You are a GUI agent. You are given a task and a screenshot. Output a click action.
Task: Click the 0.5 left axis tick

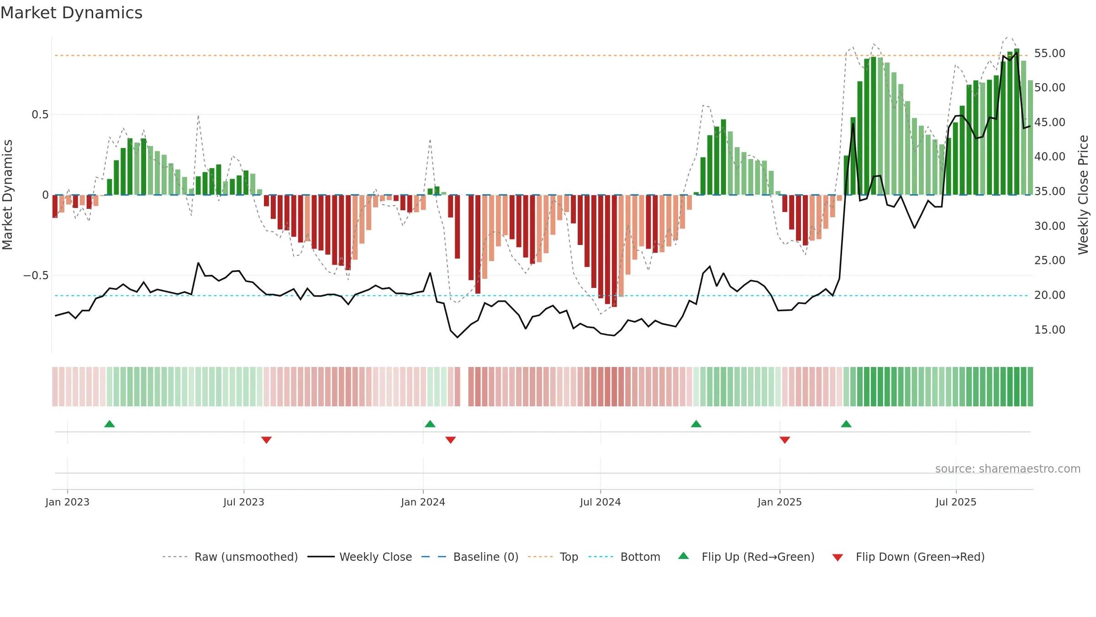[x=40, y=114]
